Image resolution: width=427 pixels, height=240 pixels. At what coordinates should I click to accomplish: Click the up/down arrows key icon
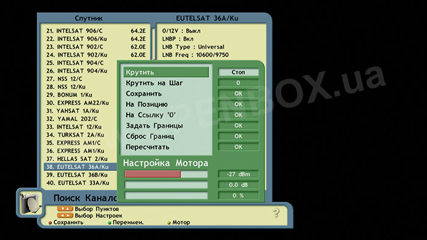pyautogui.click(x=65, y=209)
